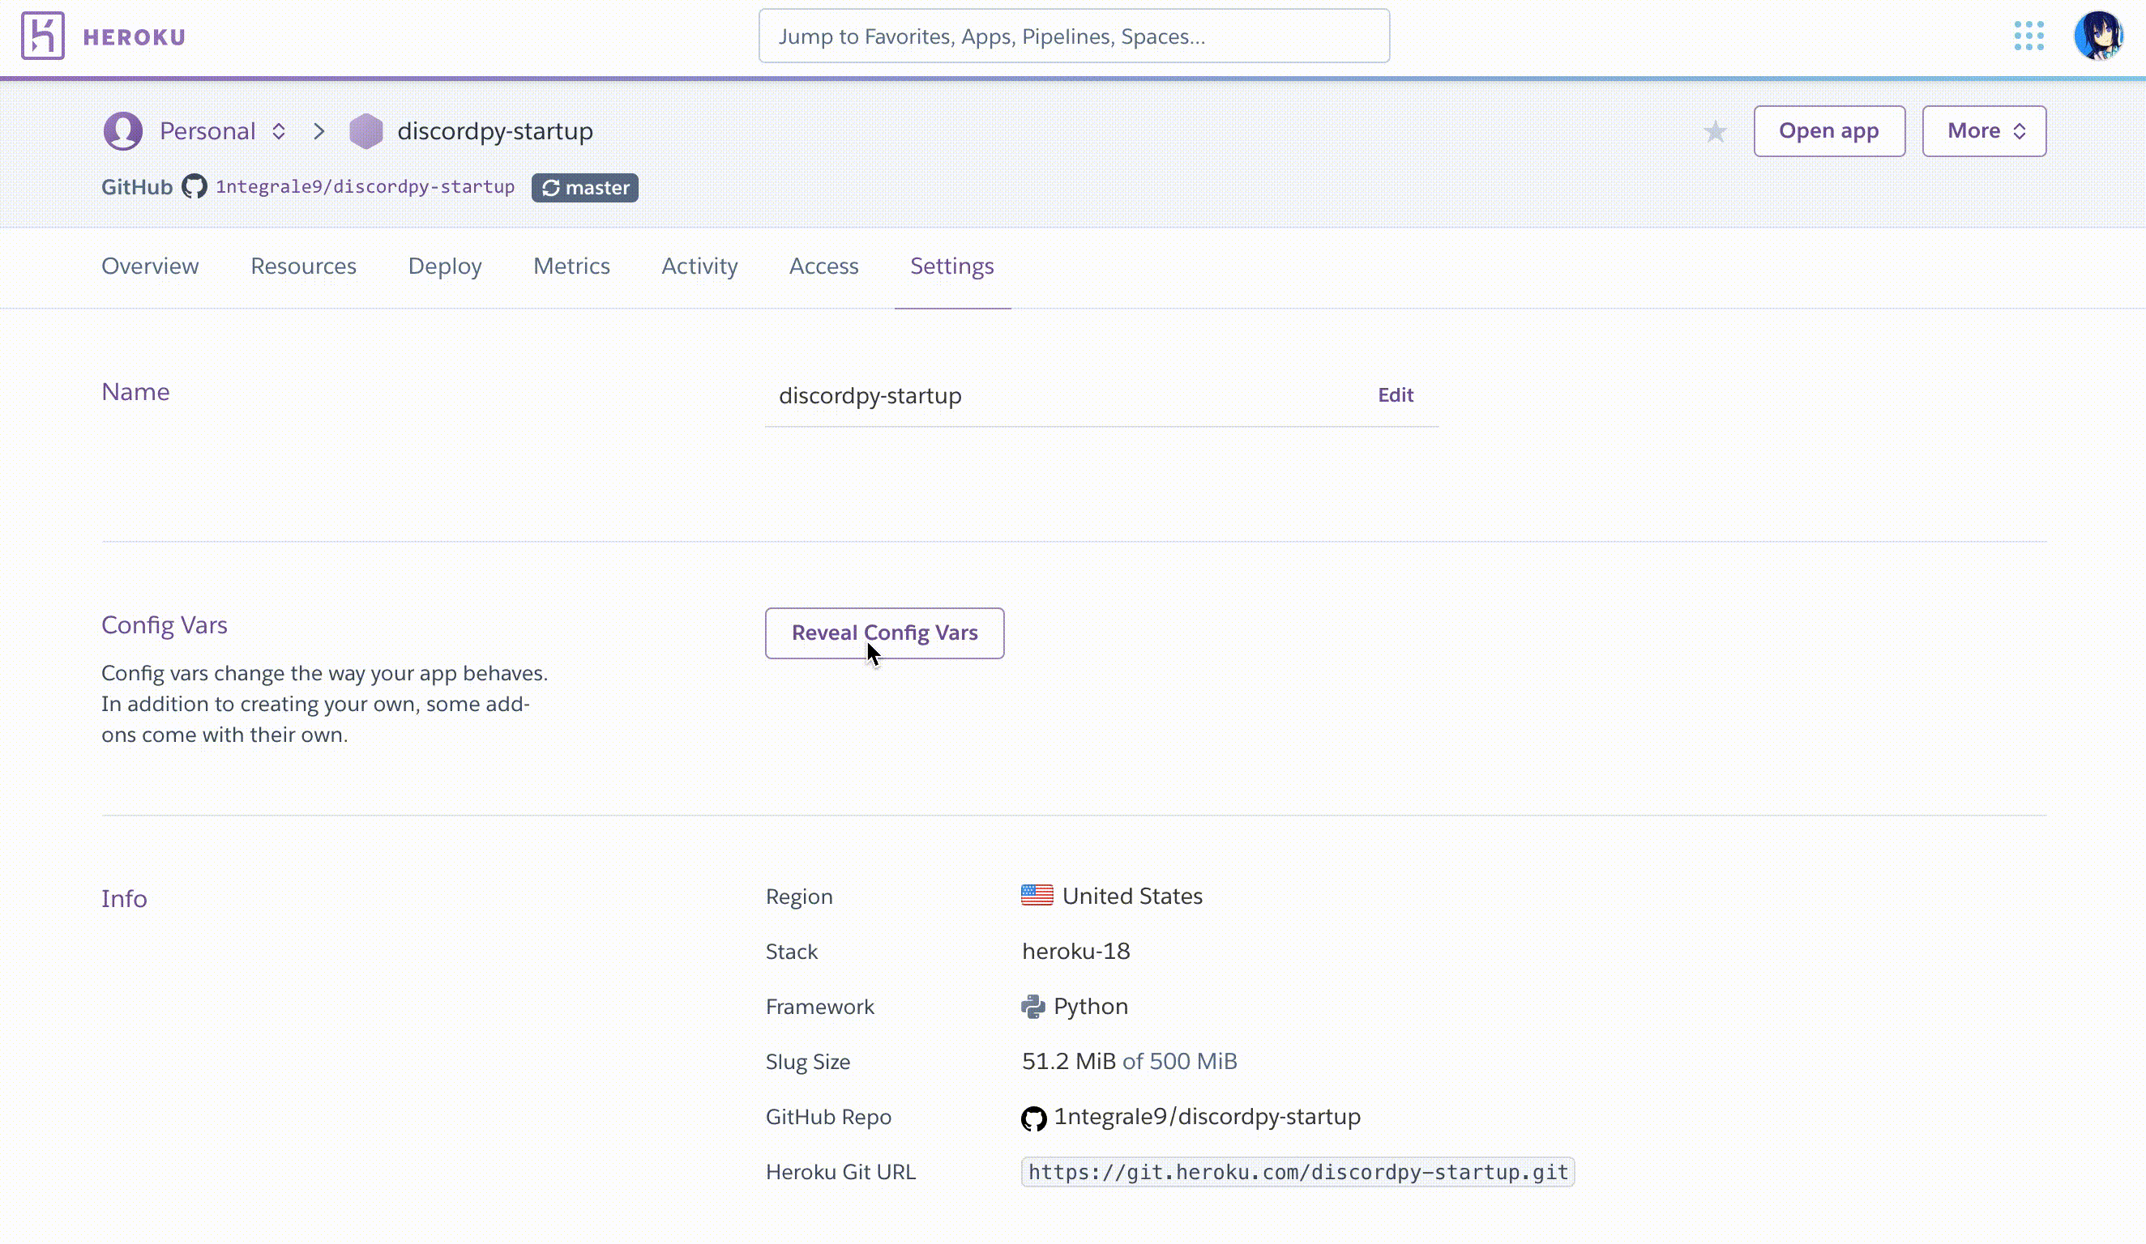This screenshot has width=2146, height=1244.
Task: Switch to the Deploy tab
Action: pos(445,266)
